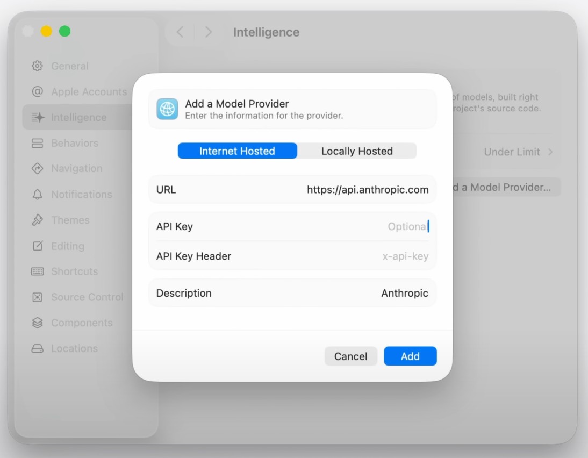Click the Components layers icon
This screenshot has height=458, width=588.
click(37, 323)
